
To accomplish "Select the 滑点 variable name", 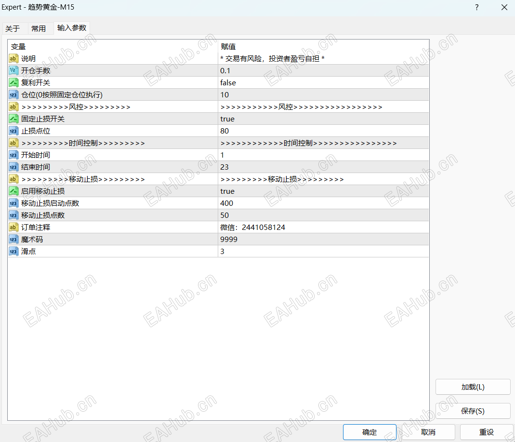I will 28,251.
